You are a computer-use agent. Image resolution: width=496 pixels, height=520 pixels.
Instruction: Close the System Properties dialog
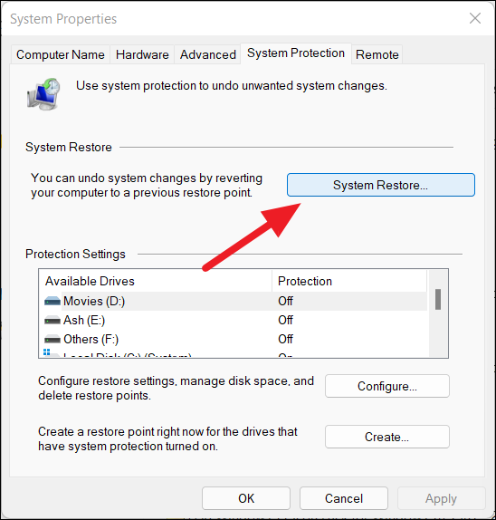pos(475,18)
